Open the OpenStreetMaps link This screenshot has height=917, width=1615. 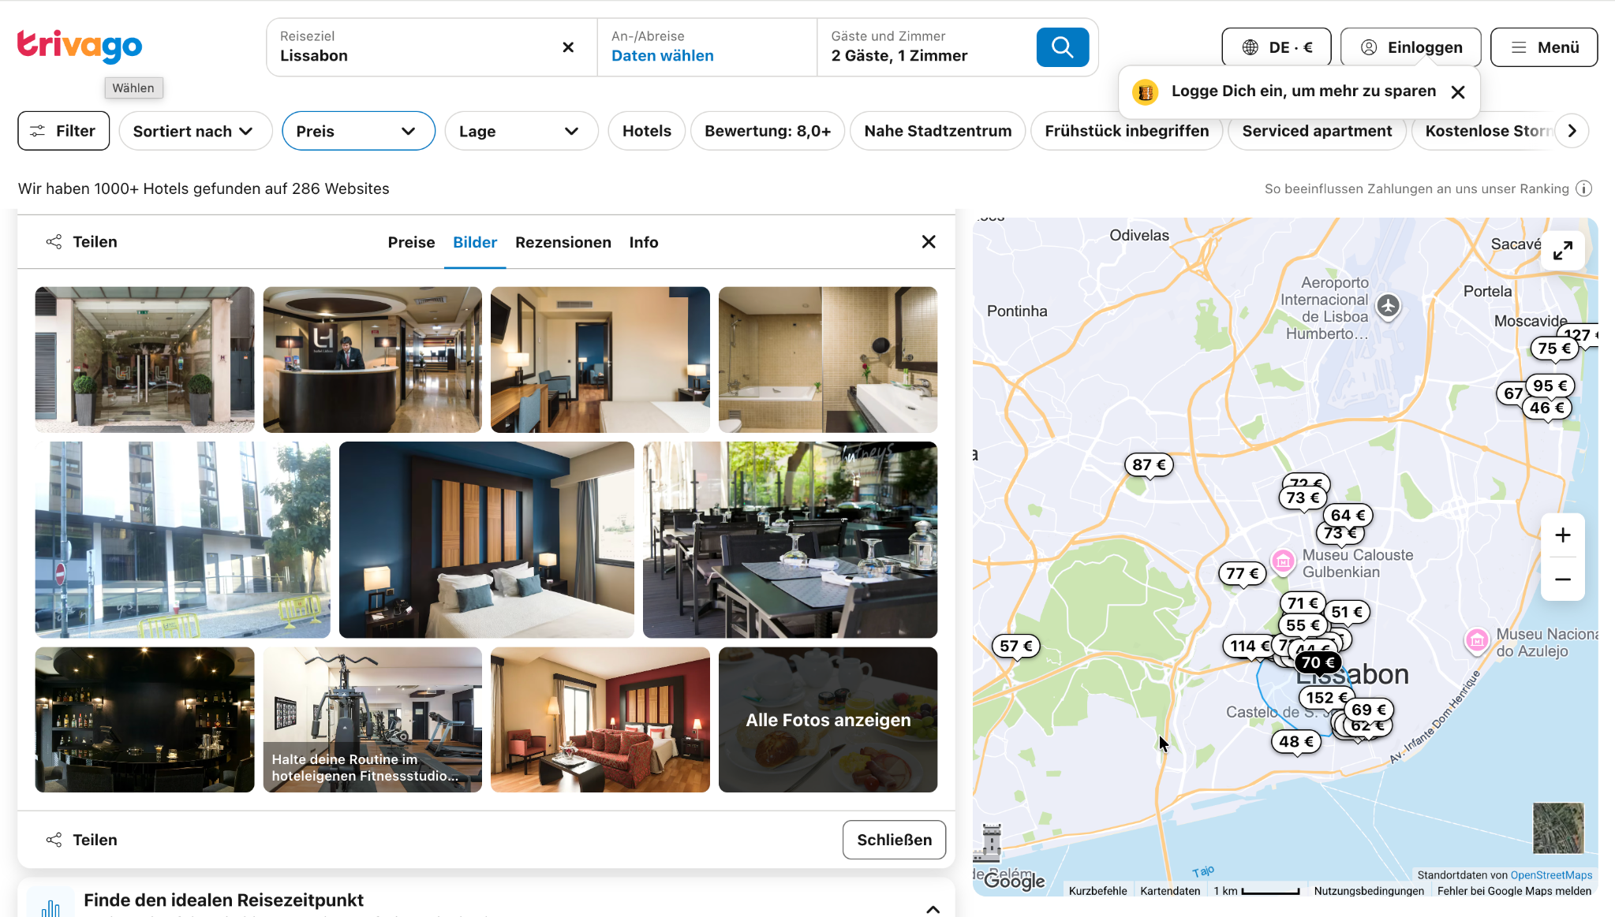[x=1551, y=875]
